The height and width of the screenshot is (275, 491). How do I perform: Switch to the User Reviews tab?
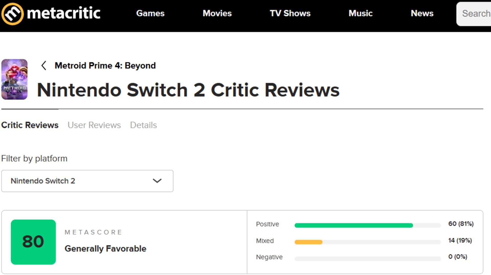(x=94, y=125)
